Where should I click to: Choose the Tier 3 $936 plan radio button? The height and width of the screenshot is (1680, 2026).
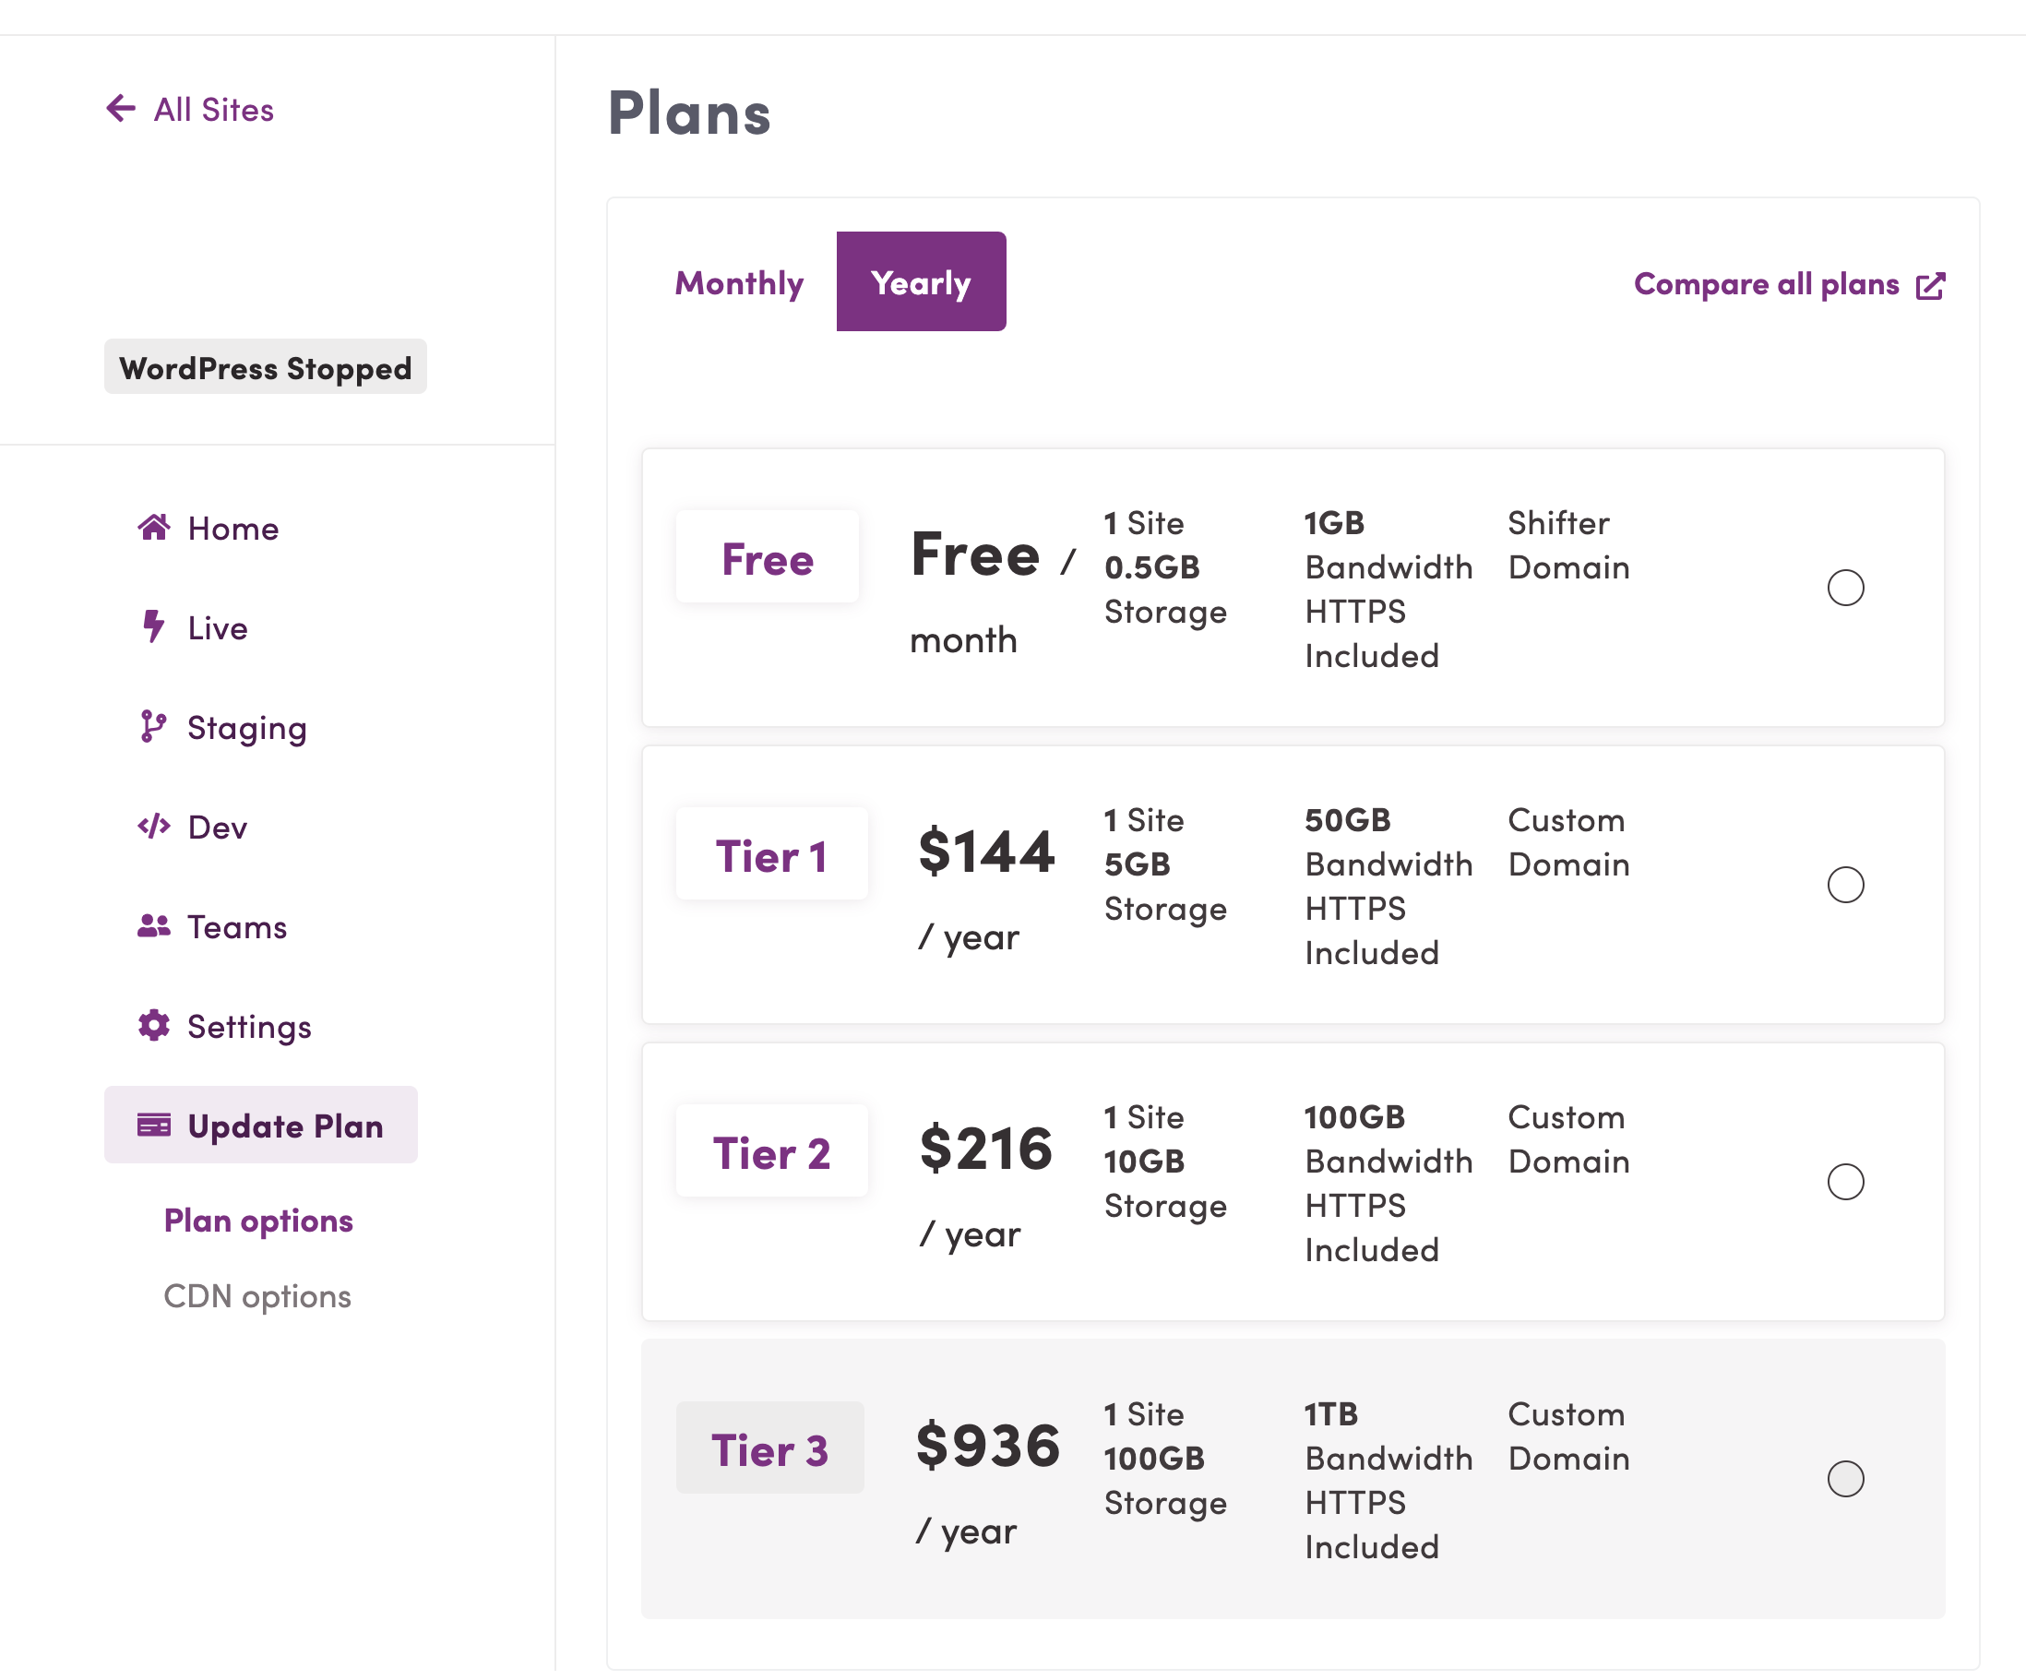click(x=1845, y=1479)
